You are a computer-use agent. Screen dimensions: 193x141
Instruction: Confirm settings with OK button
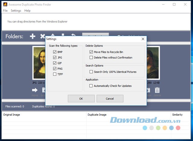[x=81, y=99]
